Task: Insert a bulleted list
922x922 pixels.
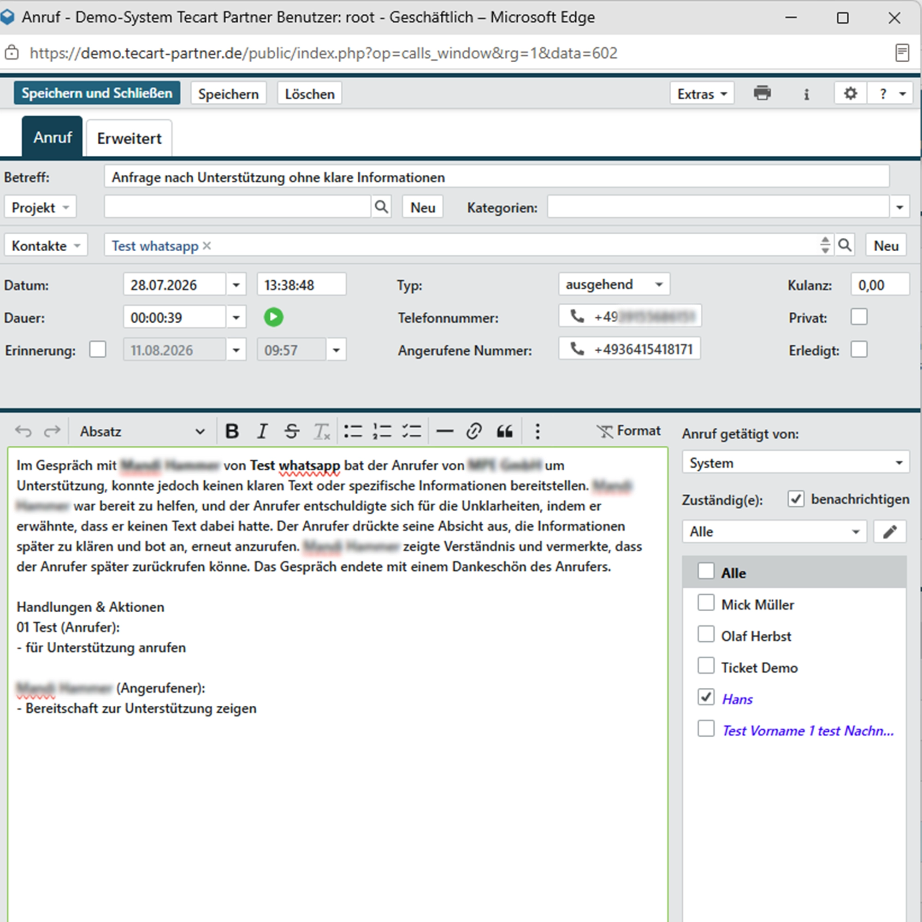Action: point(353,431)
